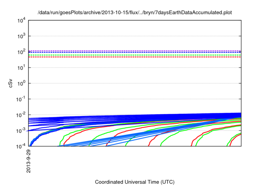This screenshot has height=186, width=266.
Task: Click the 10^4 y-axis label
Action: [x=21, y=20]
